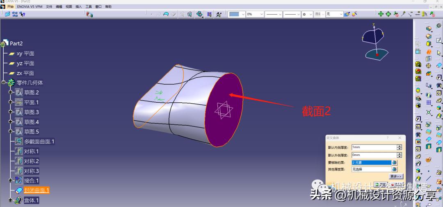The width and height of the screenshot is (443, 207).
Task: Expand the 盒体.1 tree node
Action: (x=11, y=200)
